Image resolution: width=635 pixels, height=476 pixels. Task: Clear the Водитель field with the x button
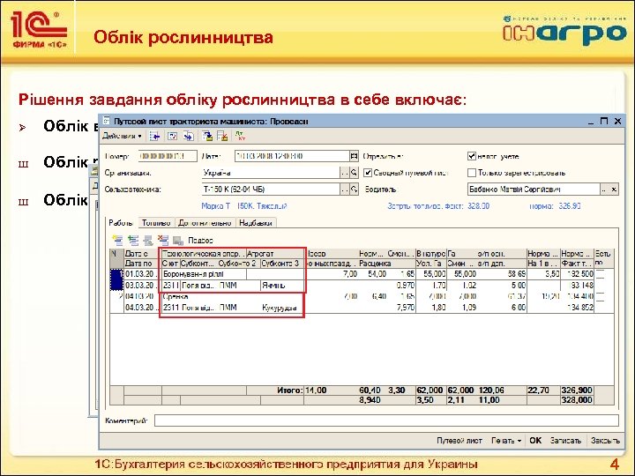point(614,189)
